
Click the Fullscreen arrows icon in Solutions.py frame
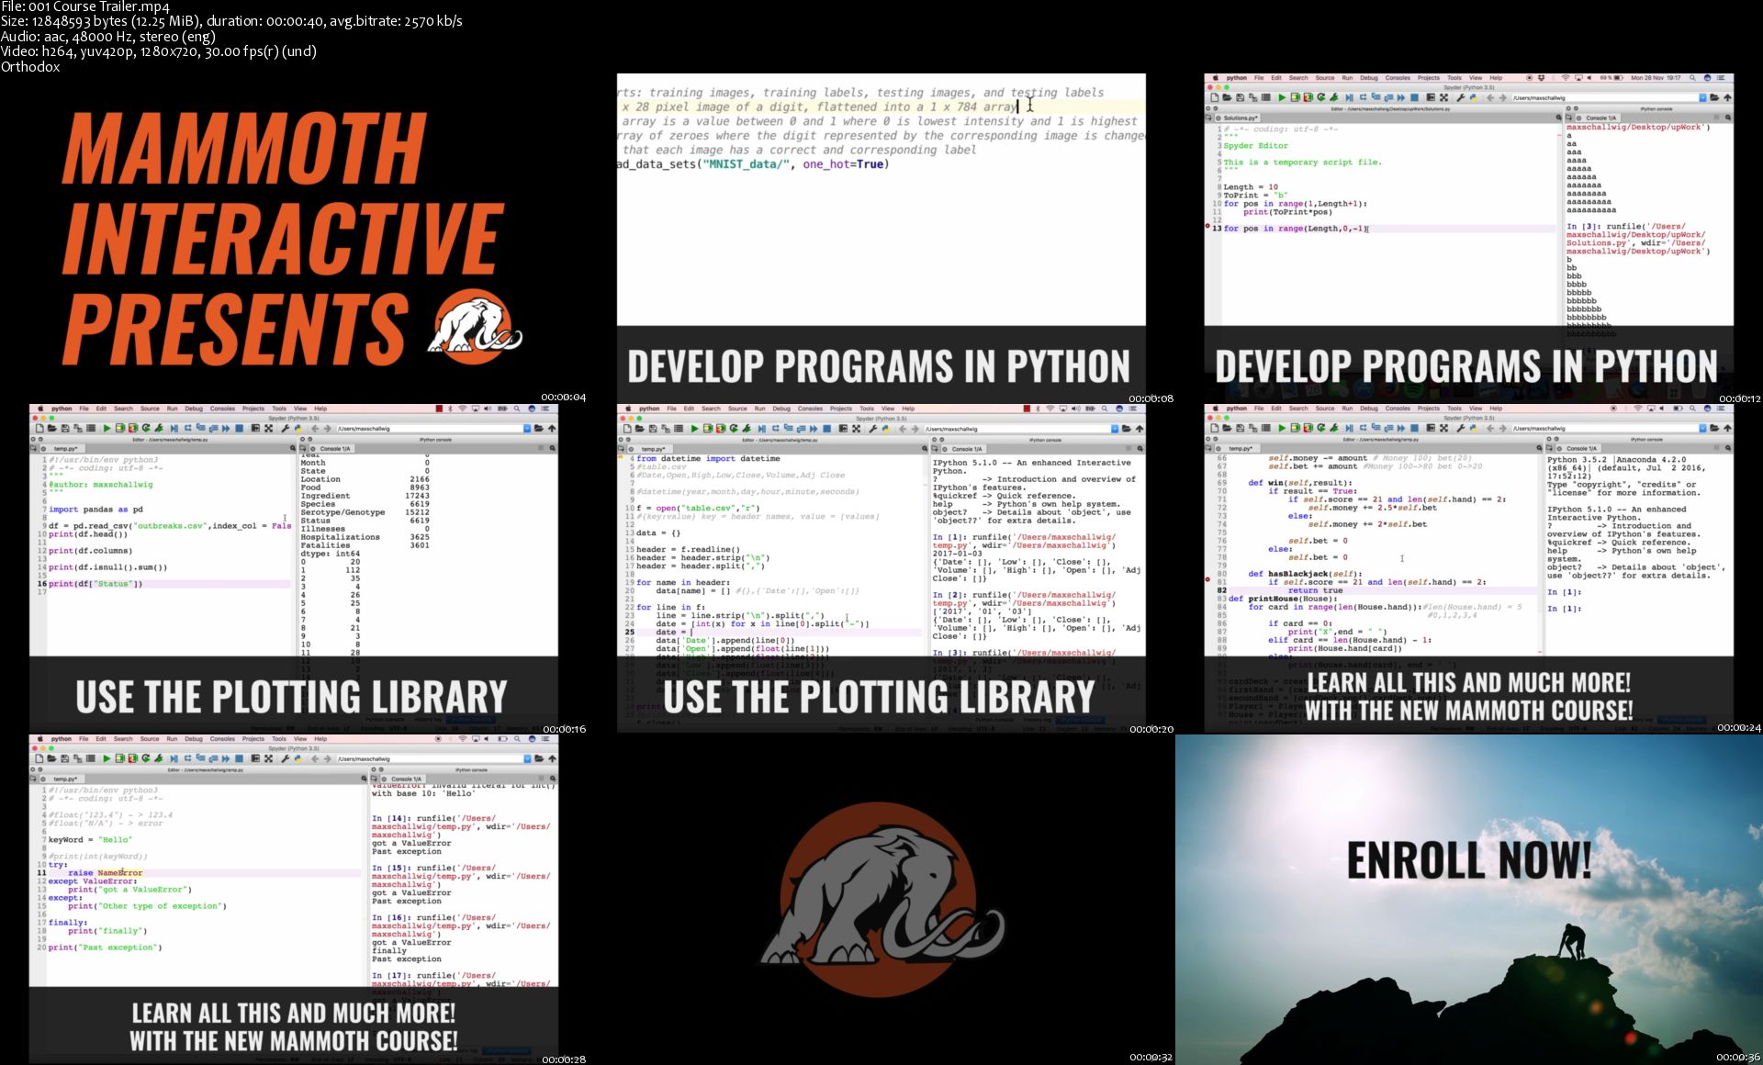click(x=1443, y=97)
